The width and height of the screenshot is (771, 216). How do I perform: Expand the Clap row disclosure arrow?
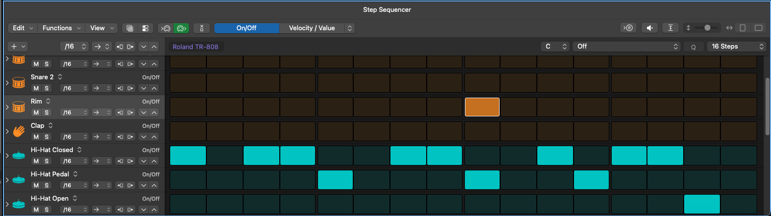click(x=7, y=132)
